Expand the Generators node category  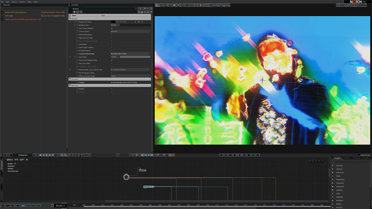[x=333, y=179]
